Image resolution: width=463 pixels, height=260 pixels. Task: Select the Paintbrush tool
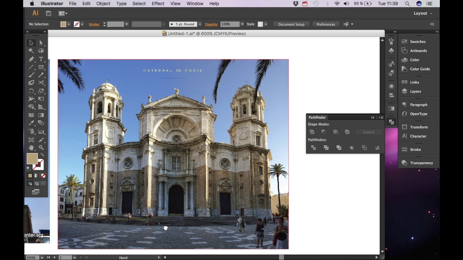pos(31,75)
